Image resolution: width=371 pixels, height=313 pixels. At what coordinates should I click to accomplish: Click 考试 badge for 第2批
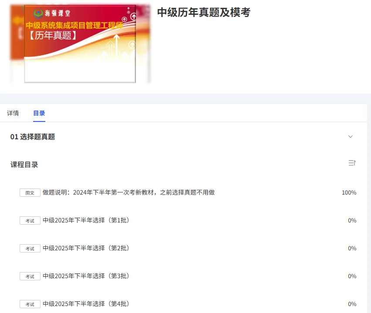(x=30, y=249)
